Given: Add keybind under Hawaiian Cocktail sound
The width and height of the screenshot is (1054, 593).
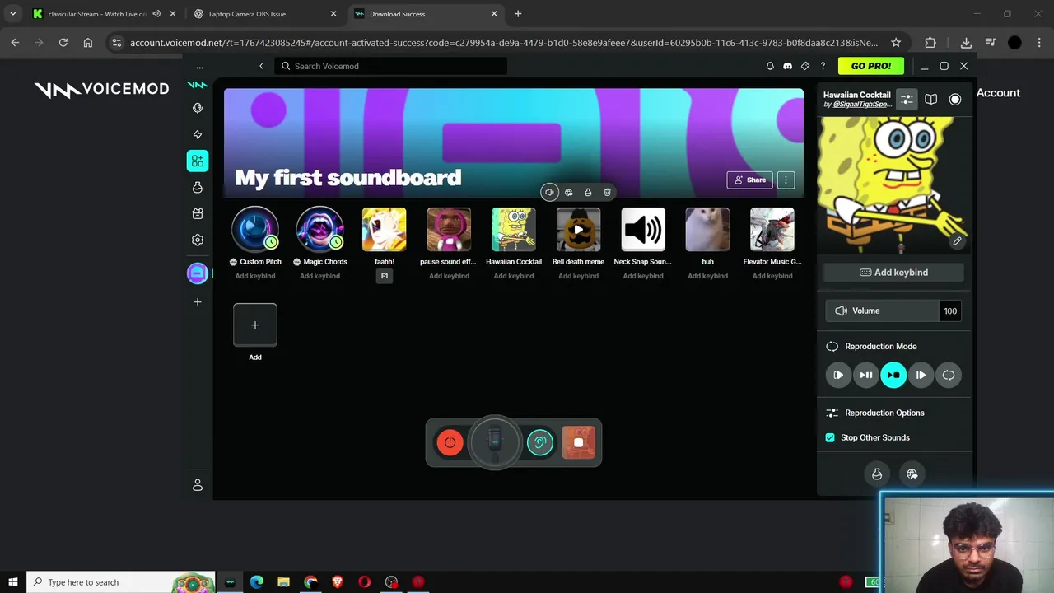Looking at the screenshot, I should [514, 276].
